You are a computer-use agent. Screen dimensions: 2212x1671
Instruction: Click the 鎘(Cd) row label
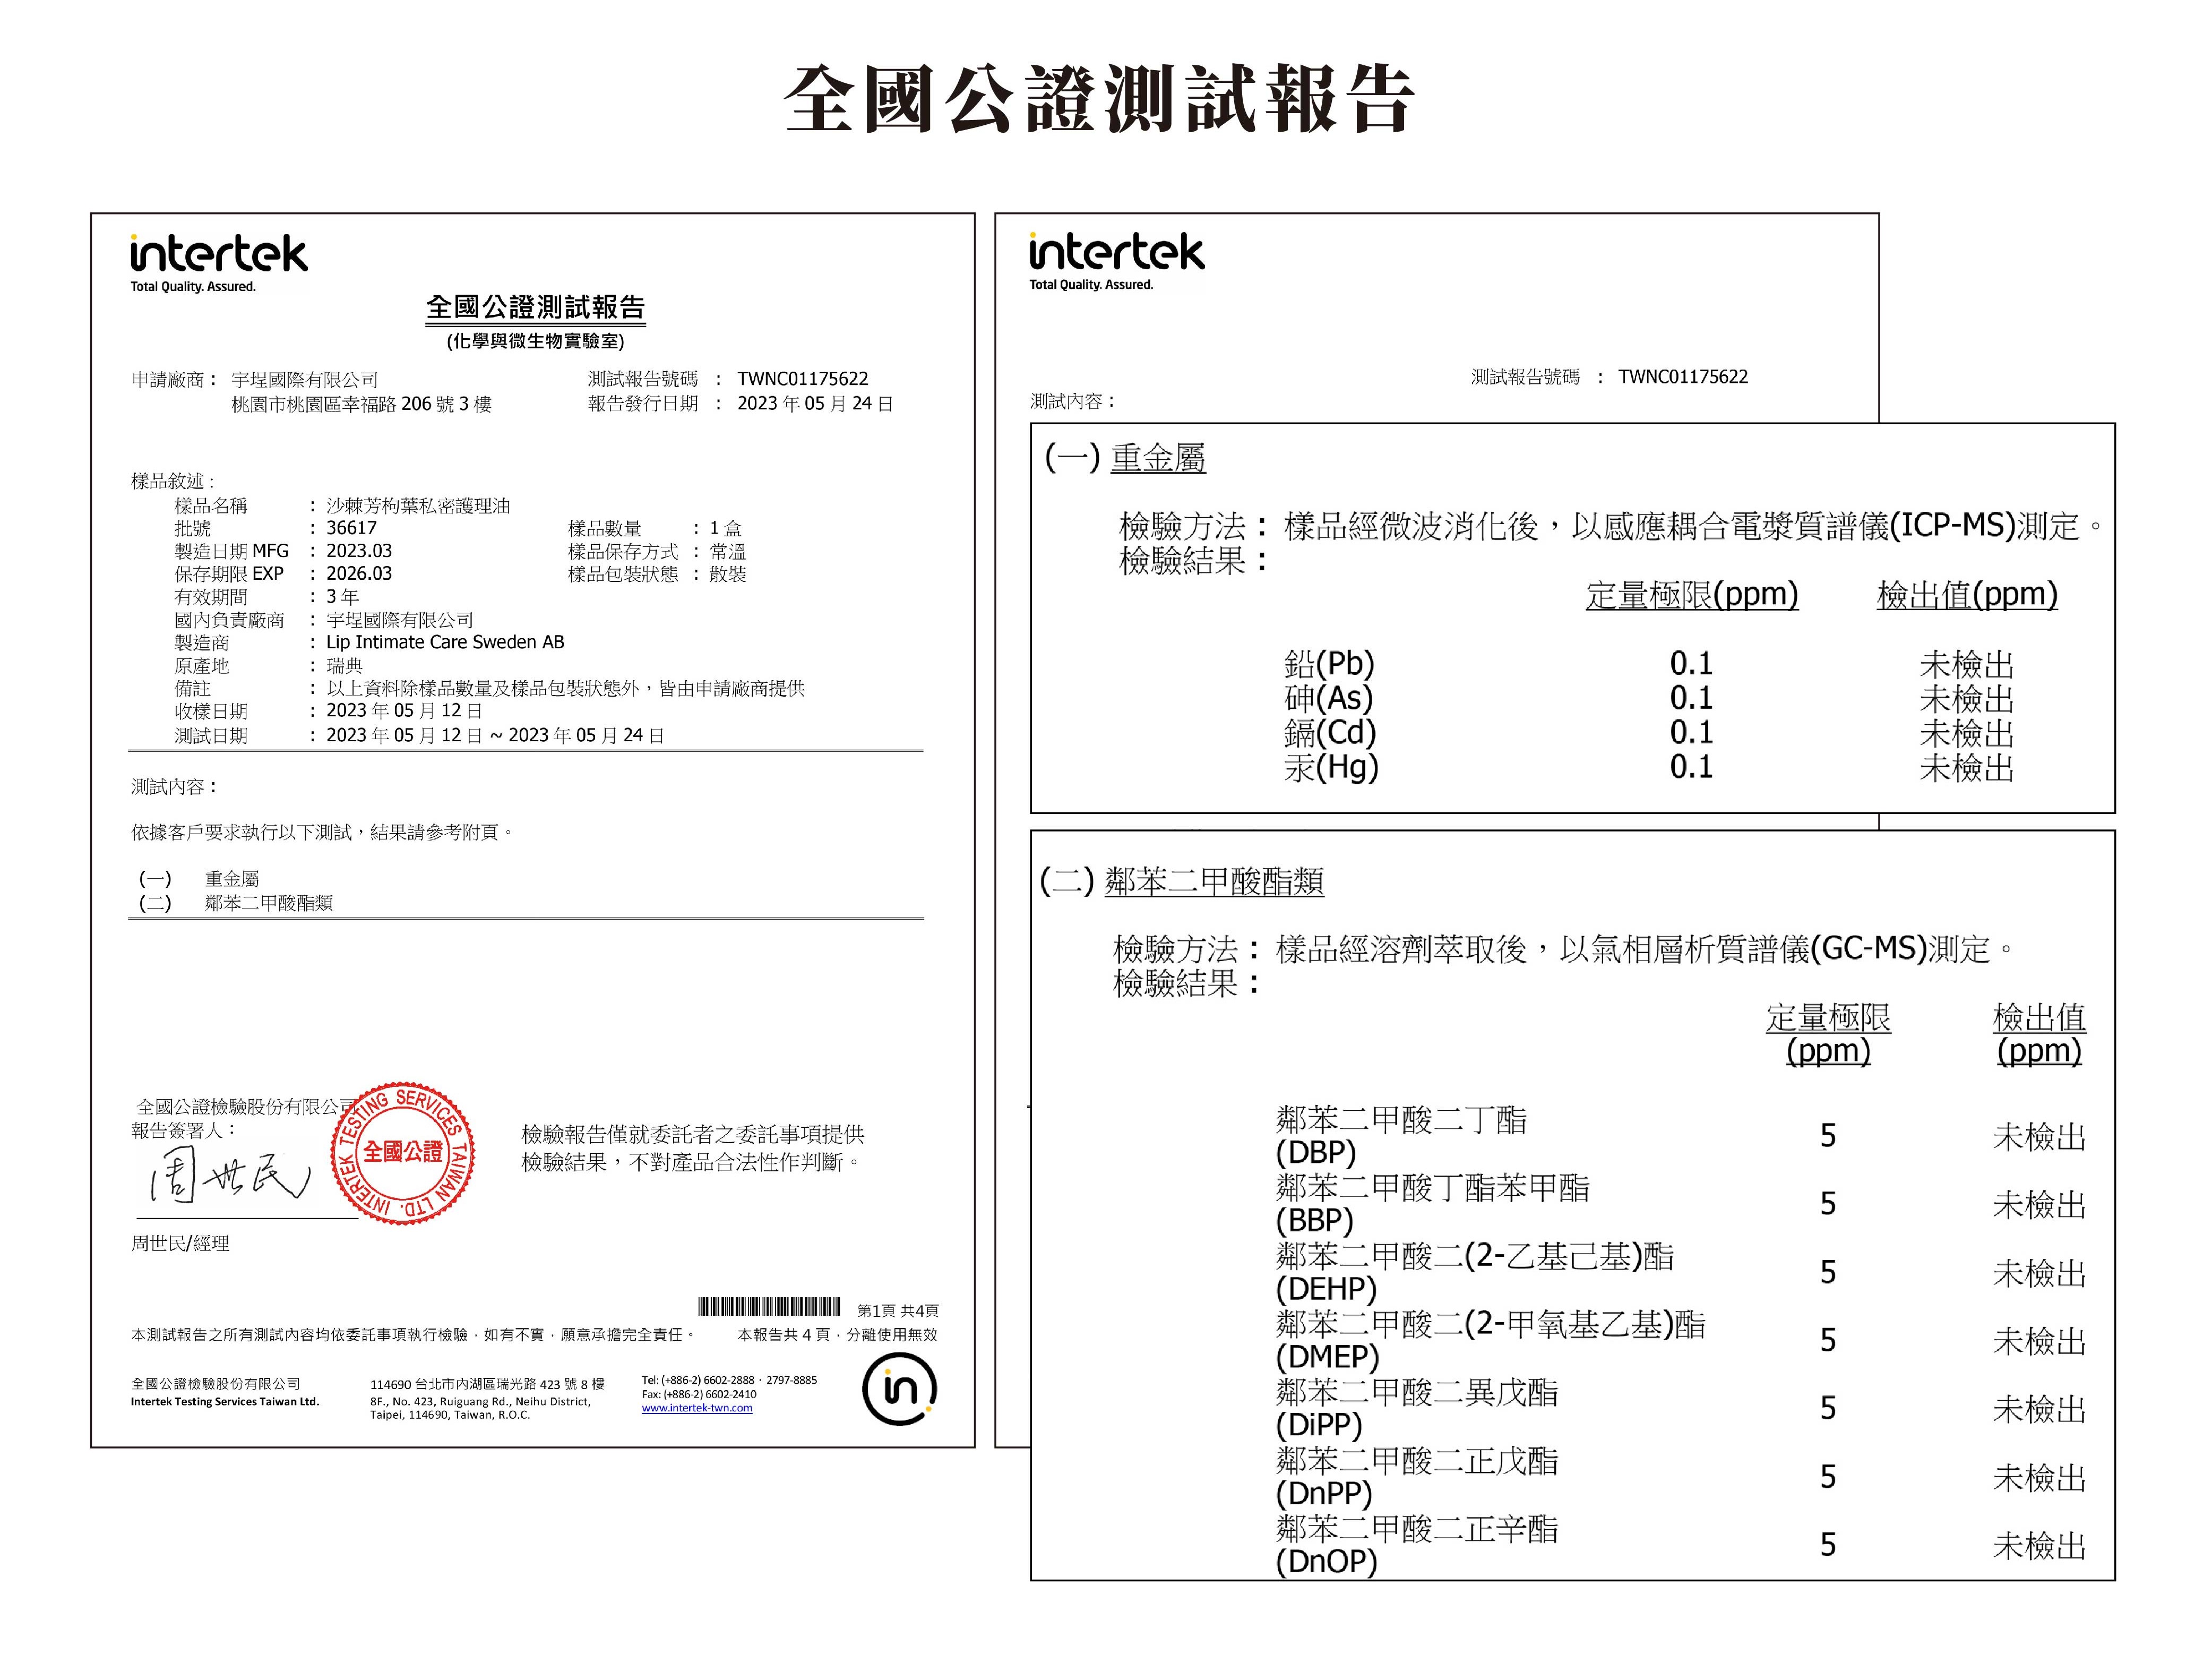[x=1330, y=733]
